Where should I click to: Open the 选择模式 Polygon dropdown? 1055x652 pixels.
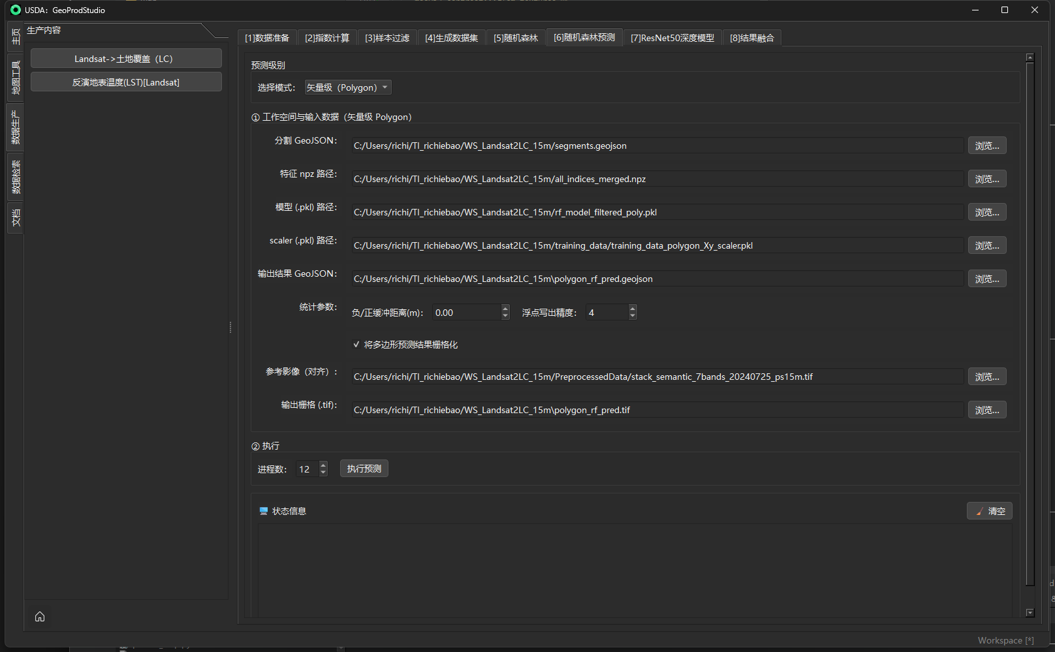tap(348, 87)
